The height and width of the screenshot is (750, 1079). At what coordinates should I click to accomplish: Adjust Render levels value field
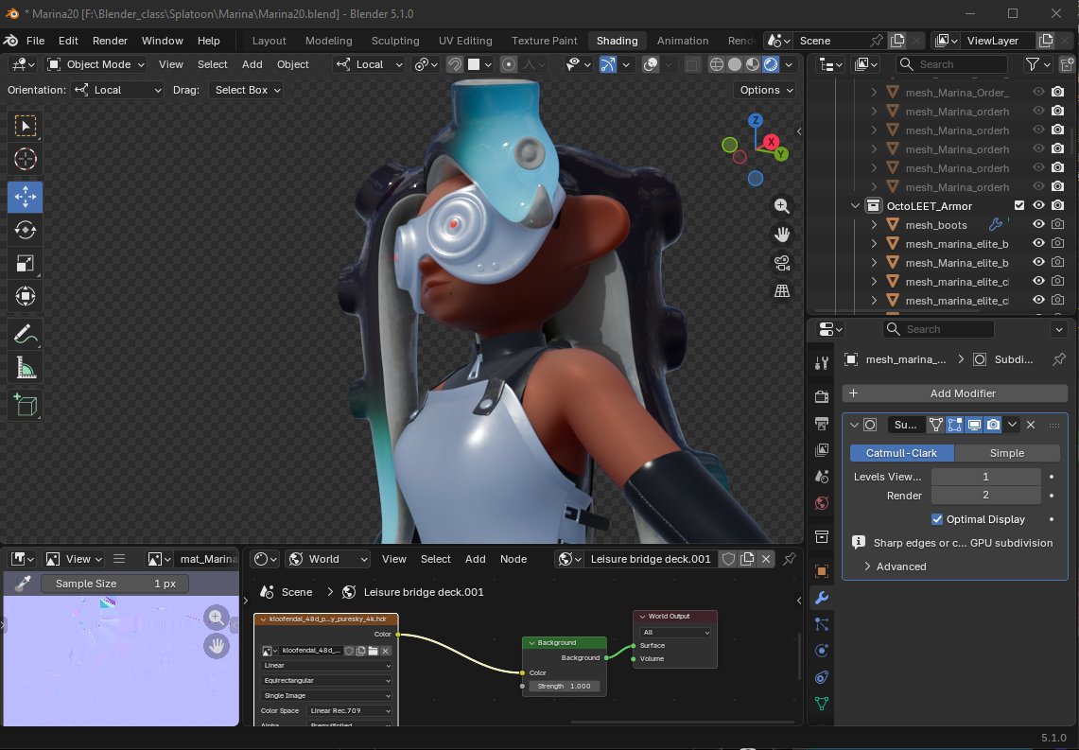click(x=985, y=495)
